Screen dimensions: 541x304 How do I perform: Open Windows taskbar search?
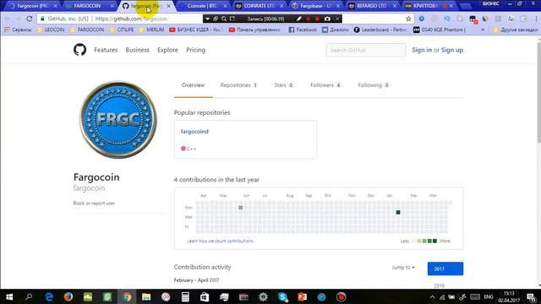click(29, 296)
